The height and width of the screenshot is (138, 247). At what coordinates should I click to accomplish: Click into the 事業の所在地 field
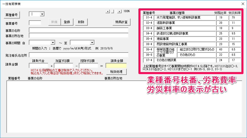click(x=79, y=36)
